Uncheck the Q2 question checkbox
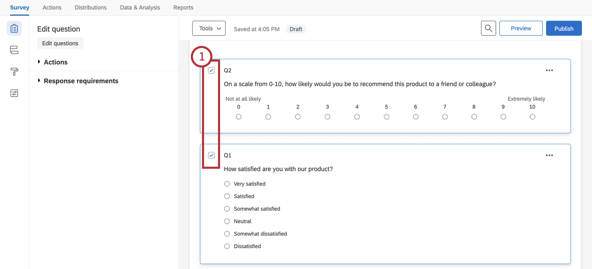Image resolution: width=592 pixels, height=269 pixels. pyautogui.click(x=211, y=70)
